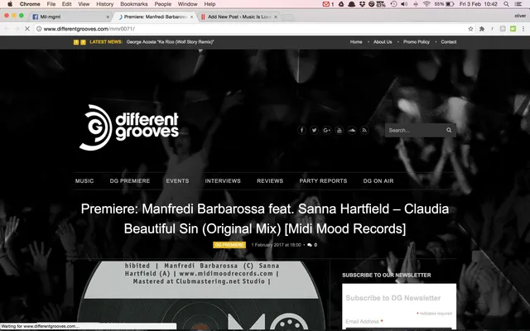Screen dimensions: 530x331
Task: Go to the INTERVIEWS section
Action: pos(223,181)
